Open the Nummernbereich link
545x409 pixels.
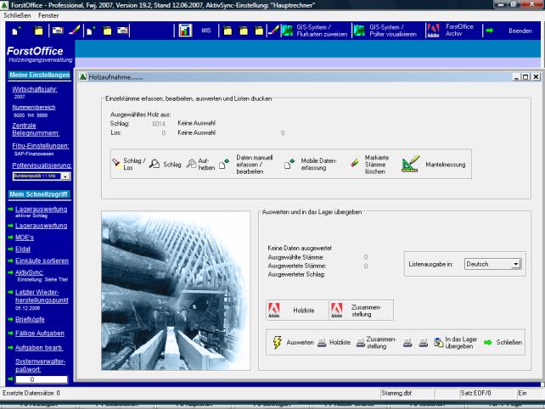pos(34,108)
